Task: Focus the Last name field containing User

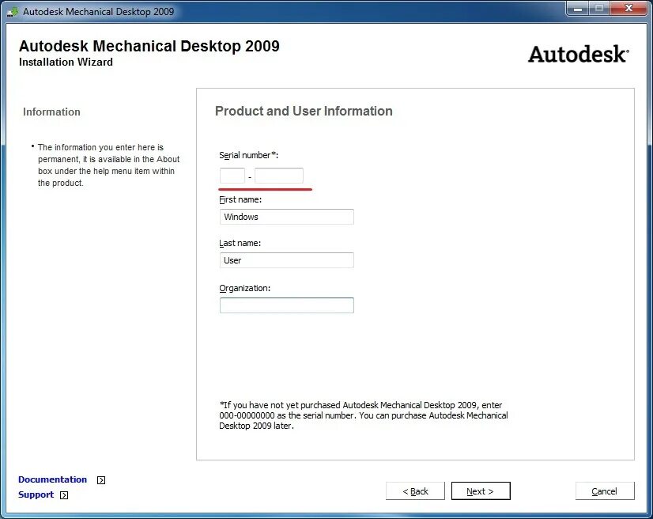Action: click(x=286, y=260)
